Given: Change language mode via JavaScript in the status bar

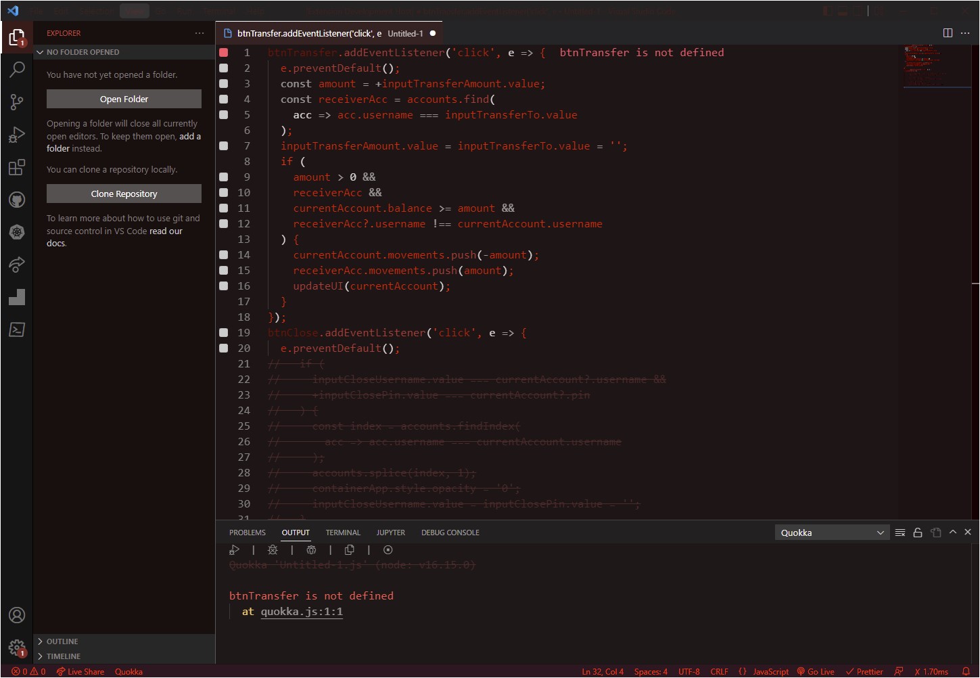Looking at the screenshot, I should click(770, 671).
